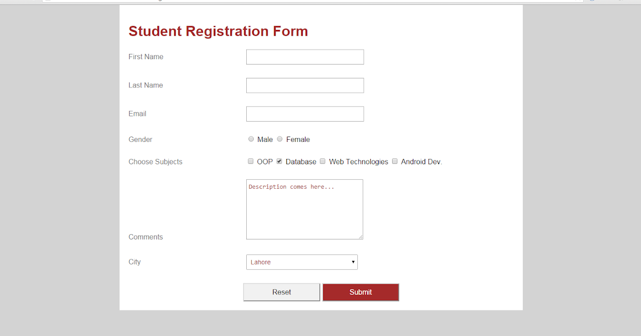
Task: Click the red Submit button
Action: (361, 292)
